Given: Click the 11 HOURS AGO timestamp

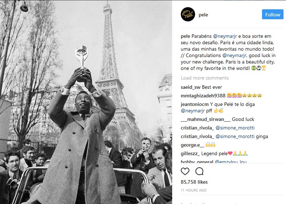Looking at the screenshot, I should (194, 190).
